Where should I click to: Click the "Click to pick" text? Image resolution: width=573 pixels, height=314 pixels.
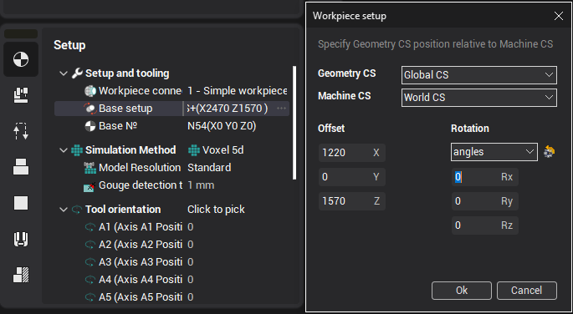point(216,210)
